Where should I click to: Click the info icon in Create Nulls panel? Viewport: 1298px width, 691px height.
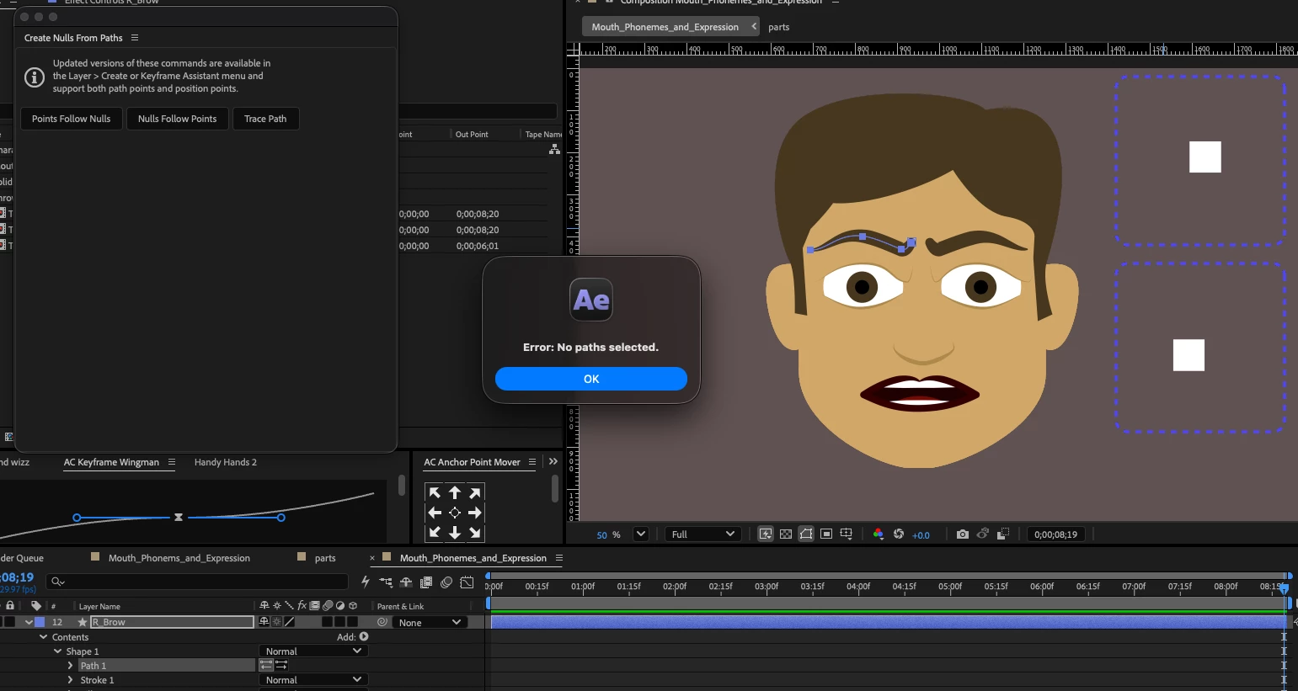(x=35, y=77)
